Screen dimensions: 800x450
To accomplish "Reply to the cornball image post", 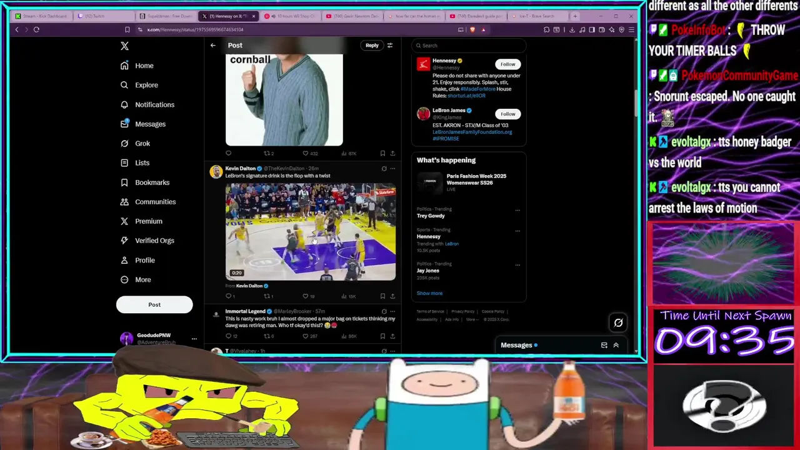I will tap(228, 153).
